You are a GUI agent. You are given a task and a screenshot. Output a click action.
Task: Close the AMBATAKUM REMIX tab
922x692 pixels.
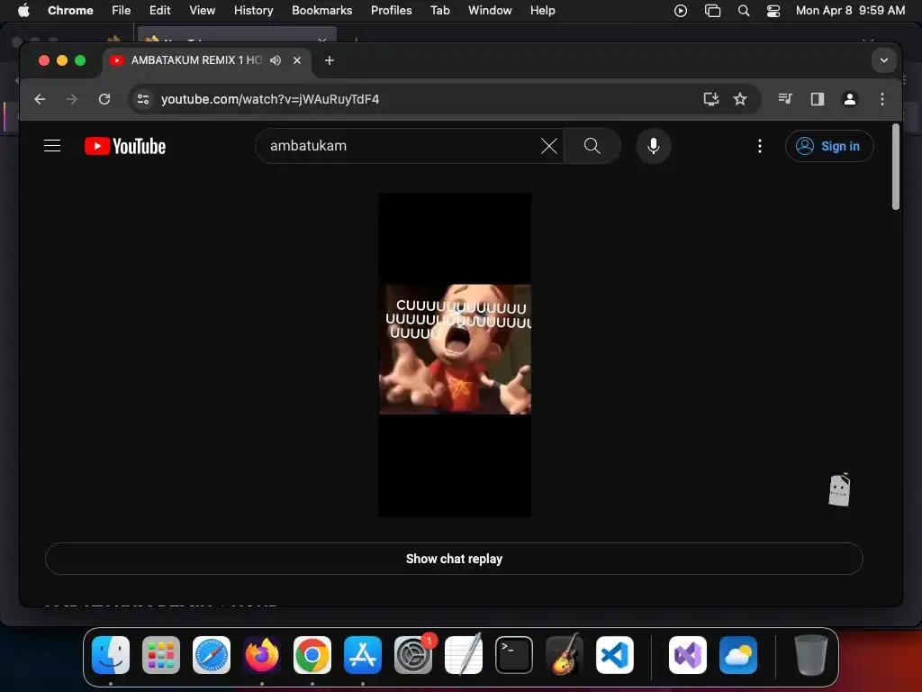pyautogui.click(x=297, y=60)
